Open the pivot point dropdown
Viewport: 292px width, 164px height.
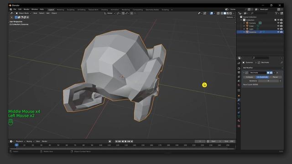(119, 13)
